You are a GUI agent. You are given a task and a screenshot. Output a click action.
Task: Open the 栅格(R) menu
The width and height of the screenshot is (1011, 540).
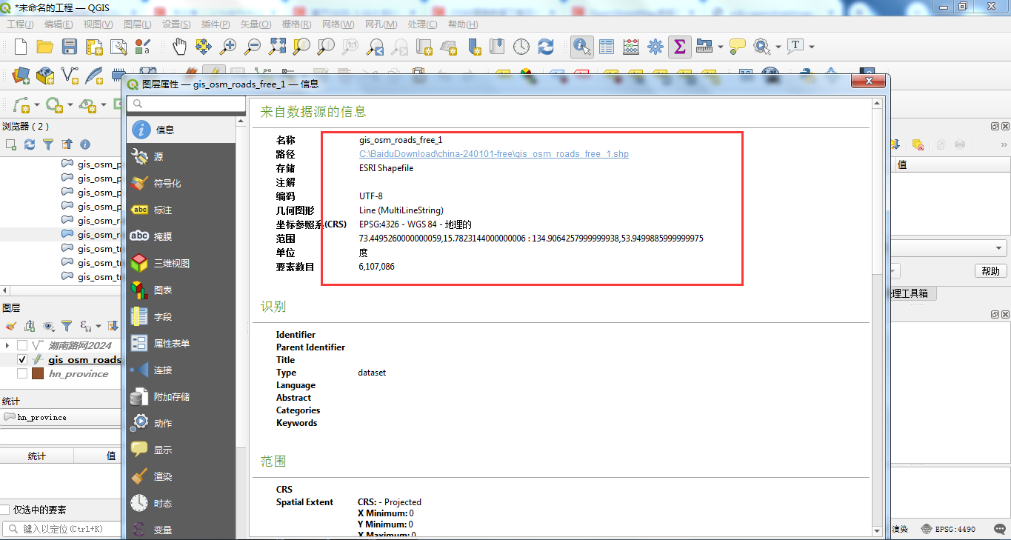(296, 24)
